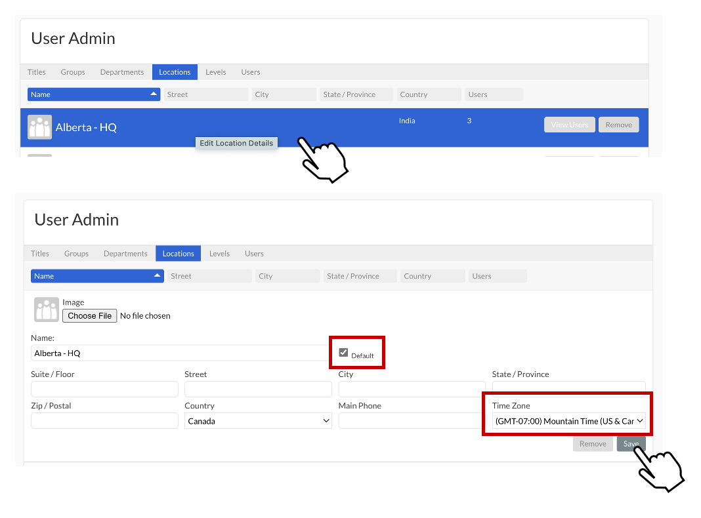Click the Choose File button
This screenshot has width=701, height=518.
pyautogui.click(x=89, y=315)
